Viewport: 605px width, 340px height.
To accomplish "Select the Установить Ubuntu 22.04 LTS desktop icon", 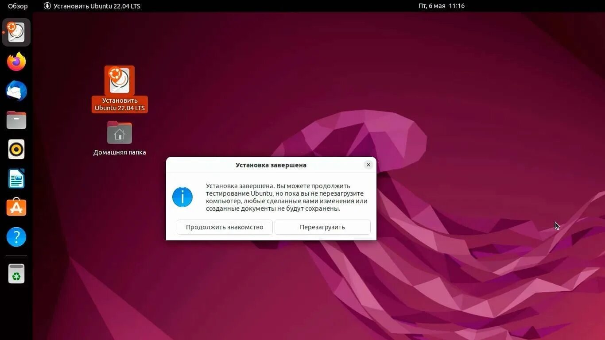I will (120, 89).
